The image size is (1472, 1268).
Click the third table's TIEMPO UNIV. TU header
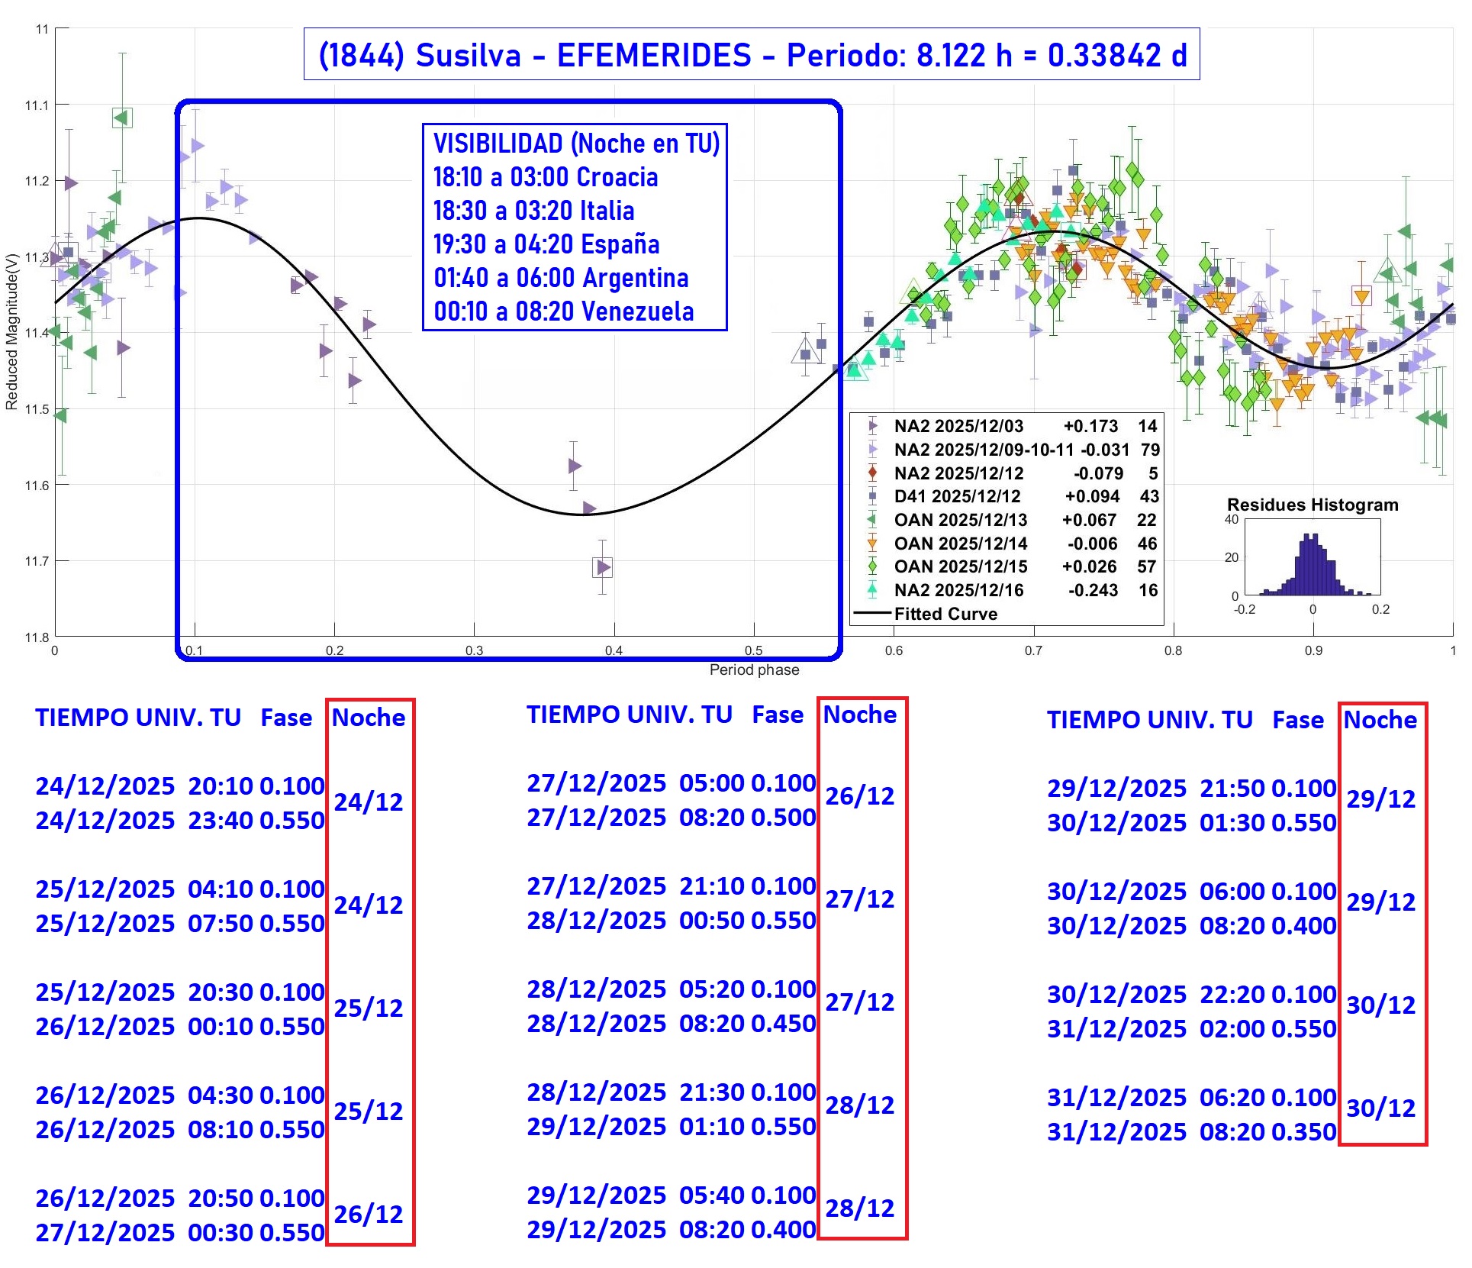(1149, 720)
